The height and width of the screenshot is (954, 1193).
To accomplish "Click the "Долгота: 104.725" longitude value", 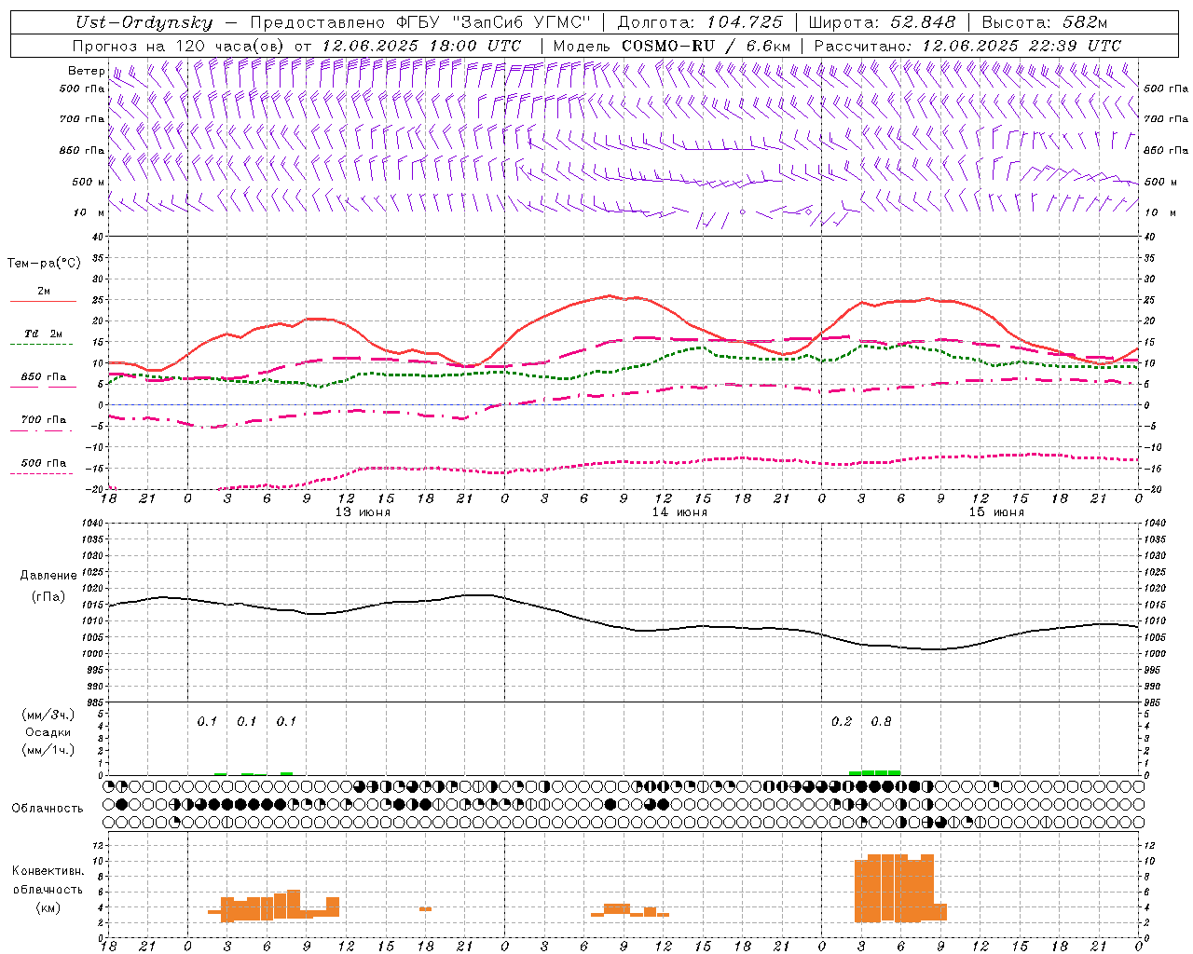I will (x=700, y=22).
